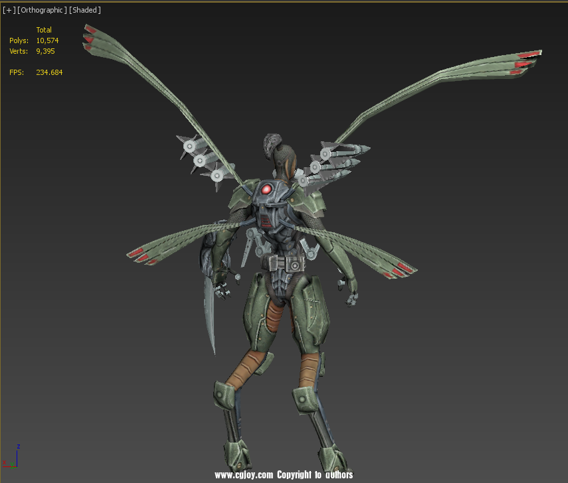Screen dimensions: 568x483
Task: Click the Polys count statistic
Action: 47,40
